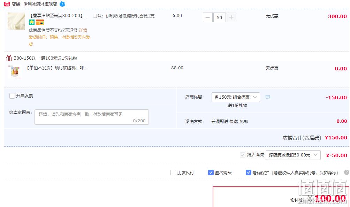
Task: Click the gift icon next to 300-150送
Action: coord(9,58)
